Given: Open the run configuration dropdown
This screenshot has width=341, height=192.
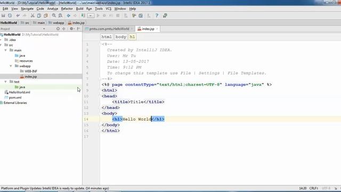Looking at the screenshot, I should click(91, 15).
